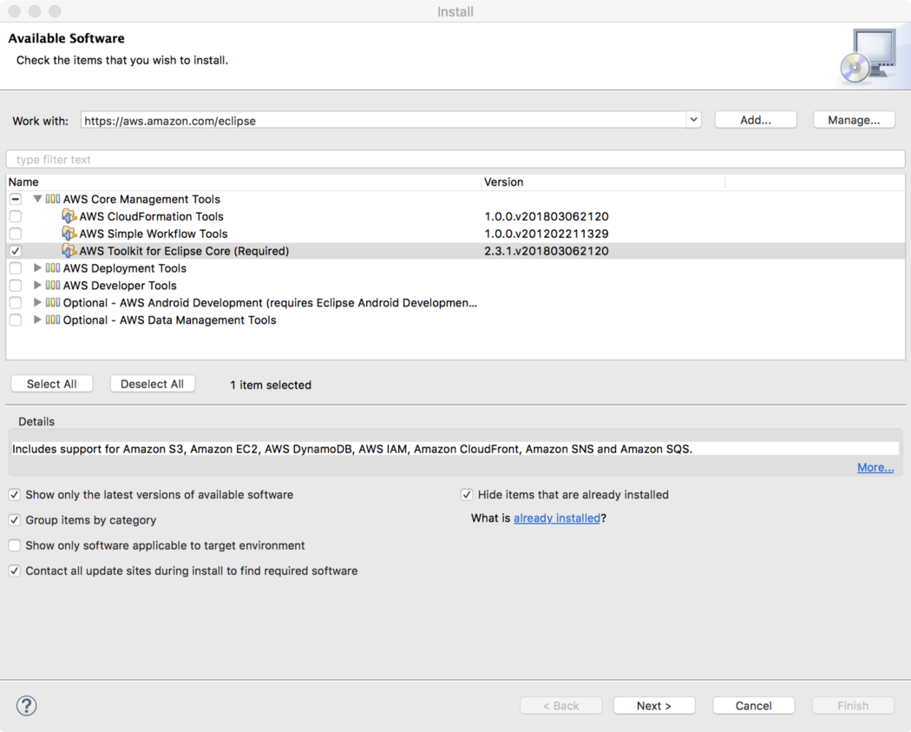
Task: Check the AWS Deployment Tools checkbox
Action: pyautogui.click(x=16, y=268)
